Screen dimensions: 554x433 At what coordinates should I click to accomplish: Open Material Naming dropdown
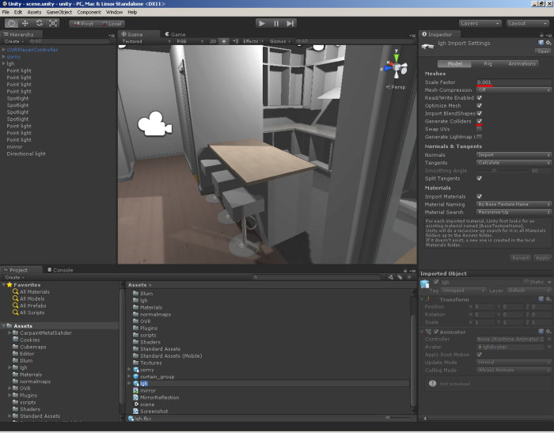click(514, 205)
